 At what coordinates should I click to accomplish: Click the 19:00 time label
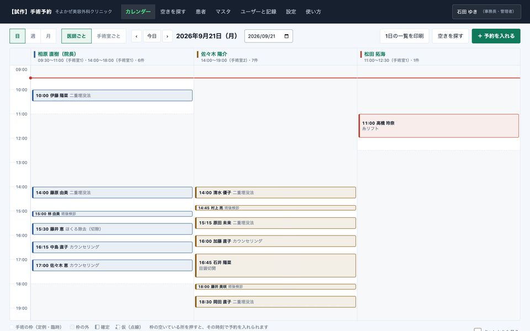coord(22,308)
